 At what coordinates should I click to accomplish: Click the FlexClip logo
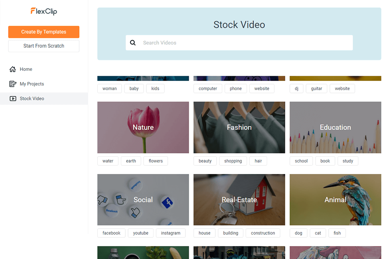click(x=44, y=12)
